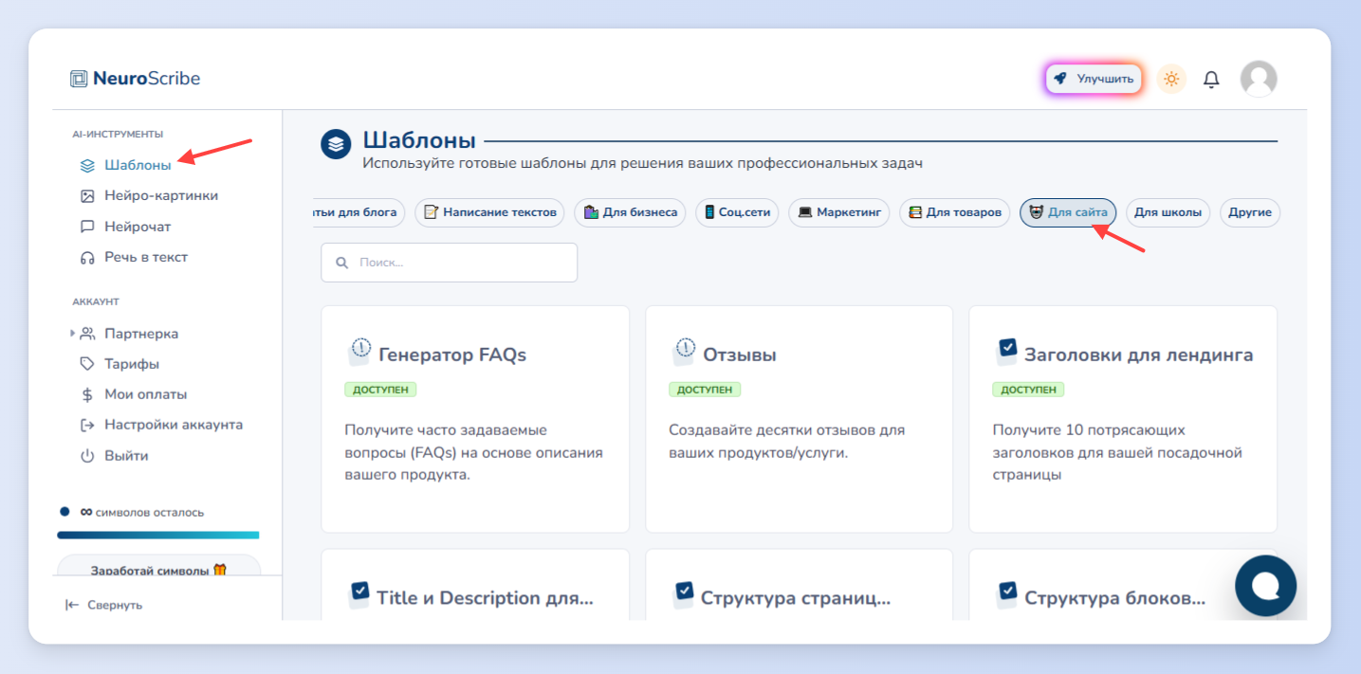Viewport: 1361px width, 674px height.
Task: Select the Для сайта category tab
Action: coord(1068,212)
